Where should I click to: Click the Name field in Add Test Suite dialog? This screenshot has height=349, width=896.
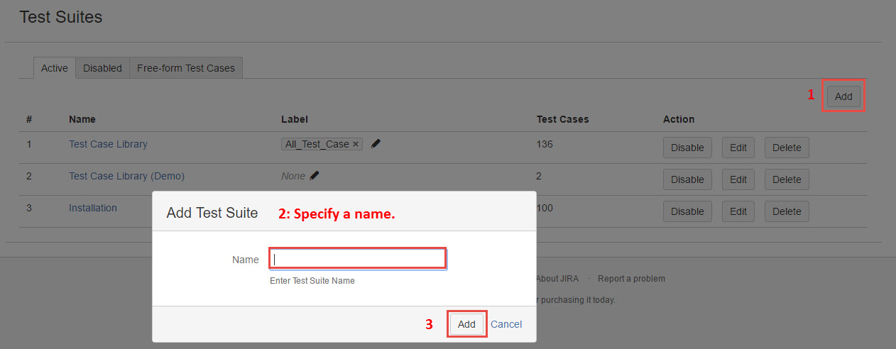[x=358, y=259]
